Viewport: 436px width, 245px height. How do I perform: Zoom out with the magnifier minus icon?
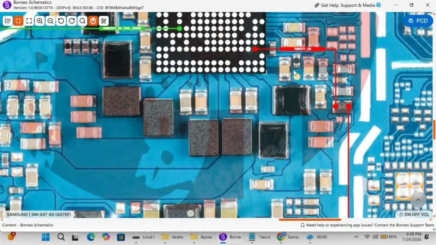50,21
